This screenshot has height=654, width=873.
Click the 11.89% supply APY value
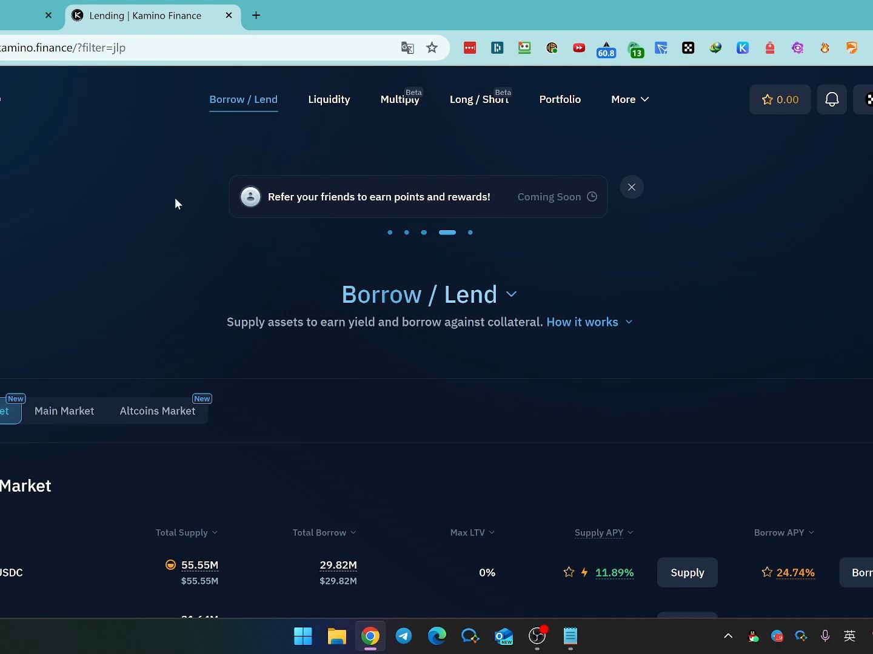click(x=615, y=572)
